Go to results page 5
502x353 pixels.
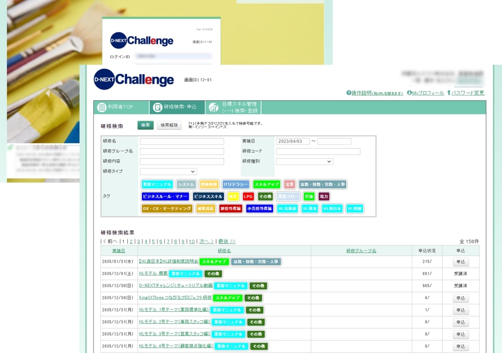coord(153,242)
